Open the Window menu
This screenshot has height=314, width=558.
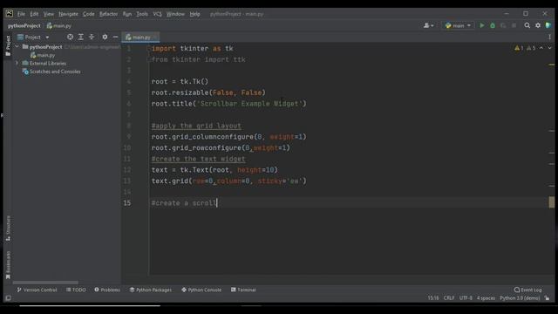pyautogui.click(x=175, y=14)
